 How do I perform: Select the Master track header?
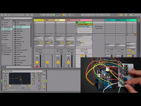pos(131,20)
